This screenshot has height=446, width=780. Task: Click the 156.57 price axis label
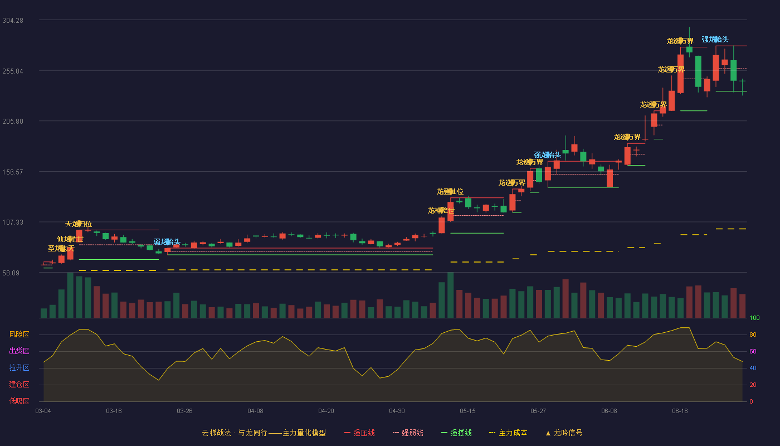13,172
